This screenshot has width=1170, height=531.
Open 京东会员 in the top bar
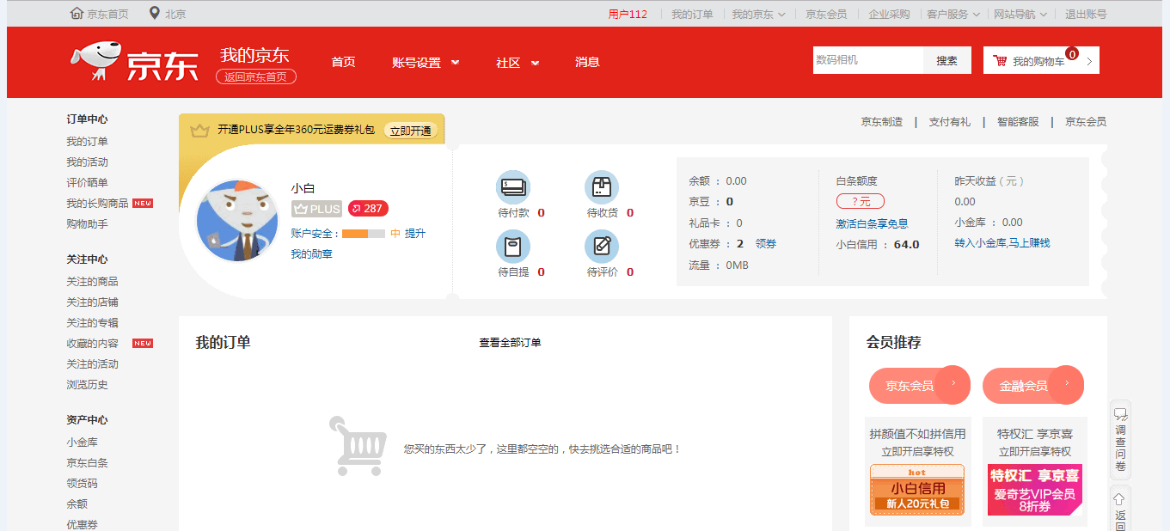[x=826, y=14]
